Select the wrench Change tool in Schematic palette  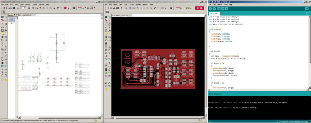tap(6, 30)
